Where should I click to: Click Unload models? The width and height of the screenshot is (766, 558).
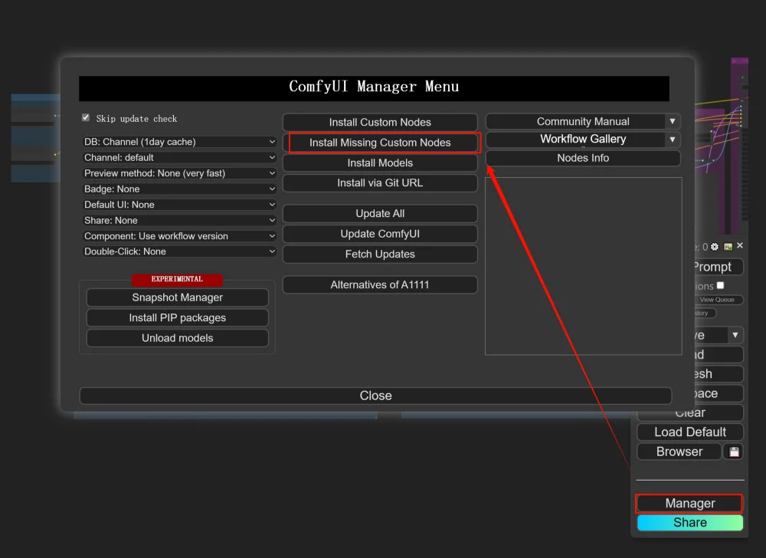pos(178,338)
